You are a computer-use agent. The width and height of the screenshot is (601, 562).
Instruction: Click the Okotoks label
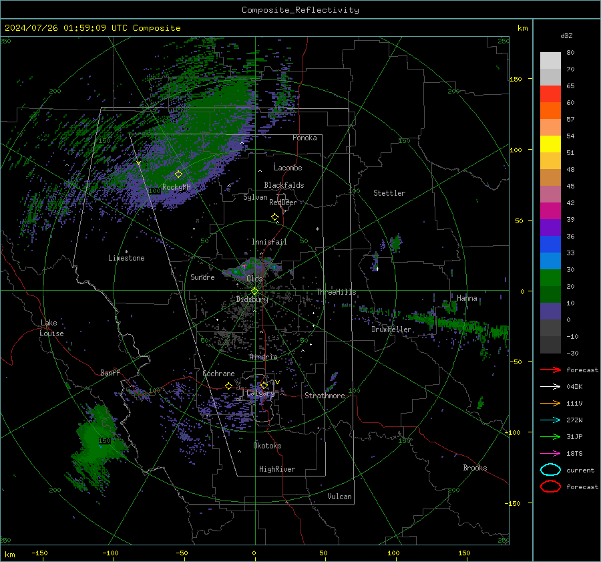point(267,446)
